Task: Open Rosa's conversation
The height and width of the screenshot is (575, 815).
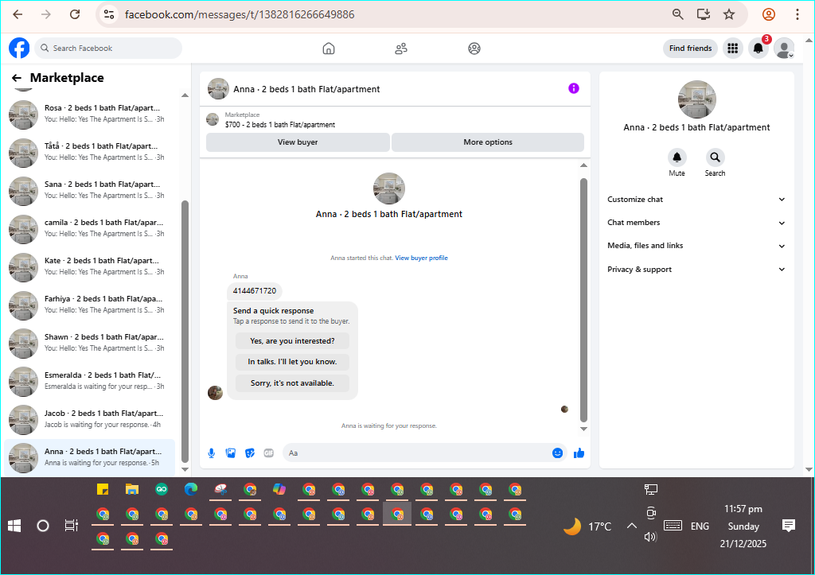Action: tap(91, 115)
